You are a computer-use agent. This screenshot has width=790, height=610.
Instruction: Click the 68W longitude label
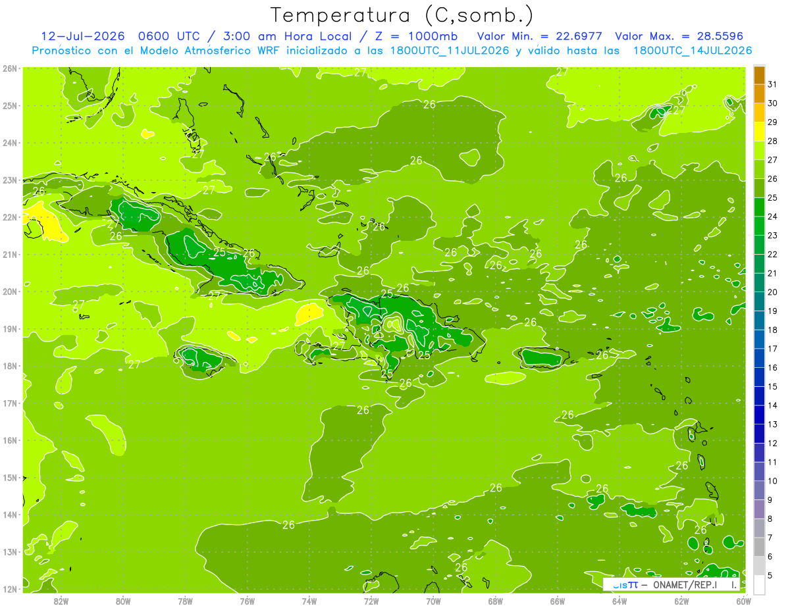496,601
